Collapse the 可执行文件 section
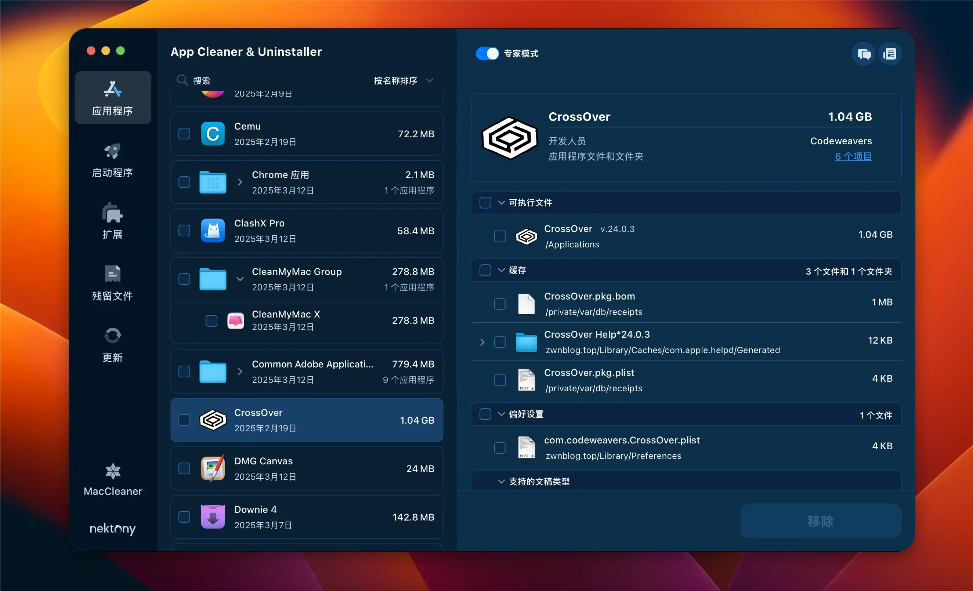 pyautogui.click(x=502, y=203)
